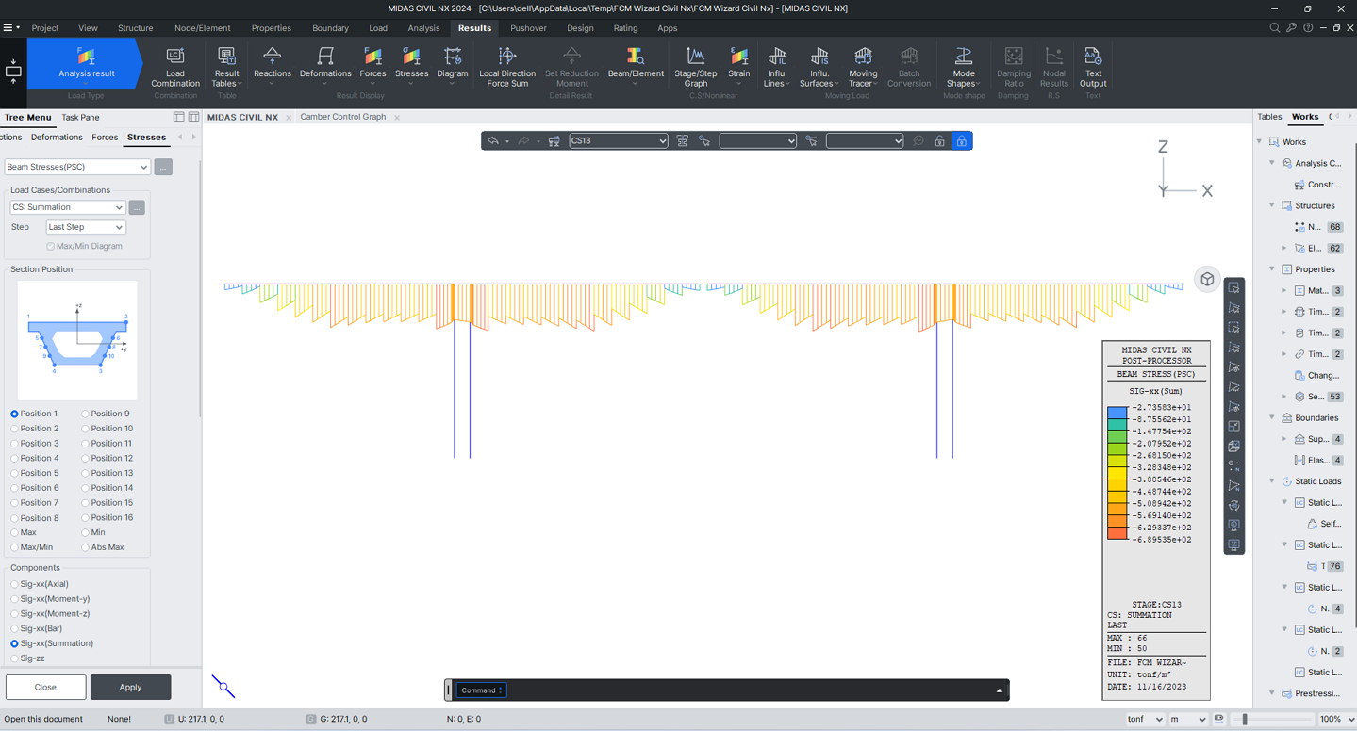1357x731 pixels.
Task: Open Stage/Step Graph
Action: click(696, 66)
